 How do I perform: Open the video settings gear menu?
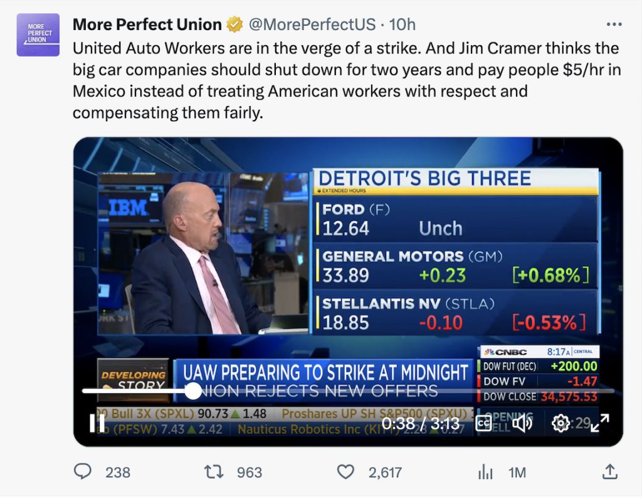coord(560,423)
